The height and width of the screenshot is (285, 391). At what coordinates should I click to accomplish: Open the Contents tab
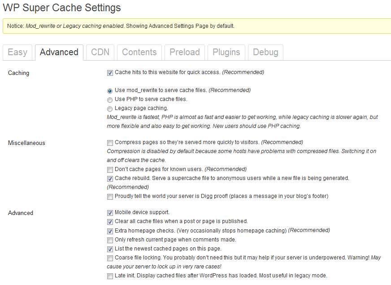pos(139,52)
